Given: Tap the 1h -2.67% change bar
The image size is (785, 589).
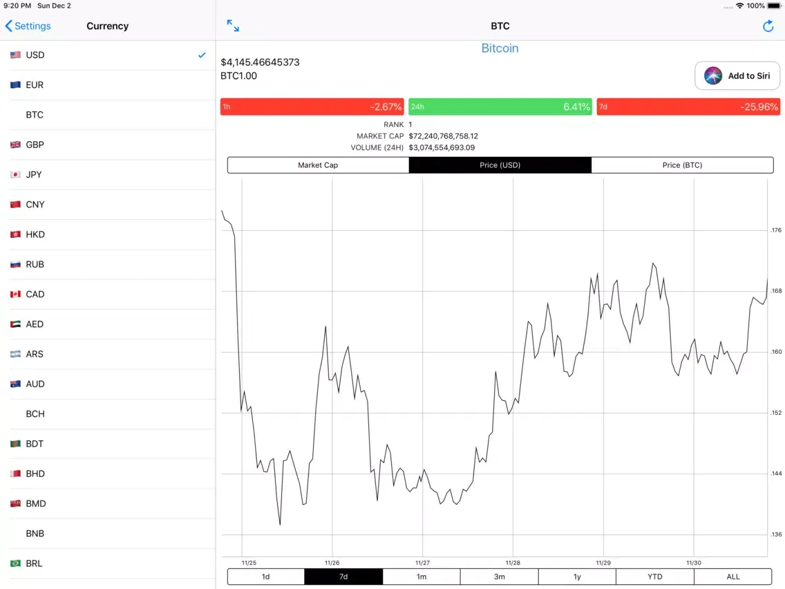Looking at the screenshot, I should 312,106.
